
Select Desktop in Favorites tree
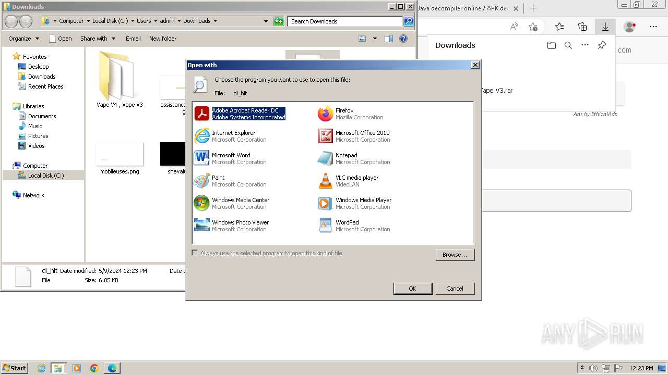[x=33, y=67]
